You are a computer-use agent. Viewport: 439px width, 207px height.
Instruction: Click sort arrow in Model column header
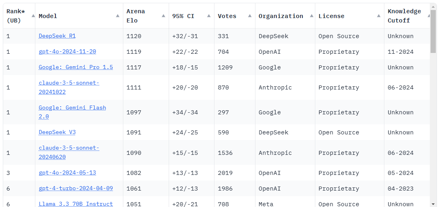click(x=118, y=16)
